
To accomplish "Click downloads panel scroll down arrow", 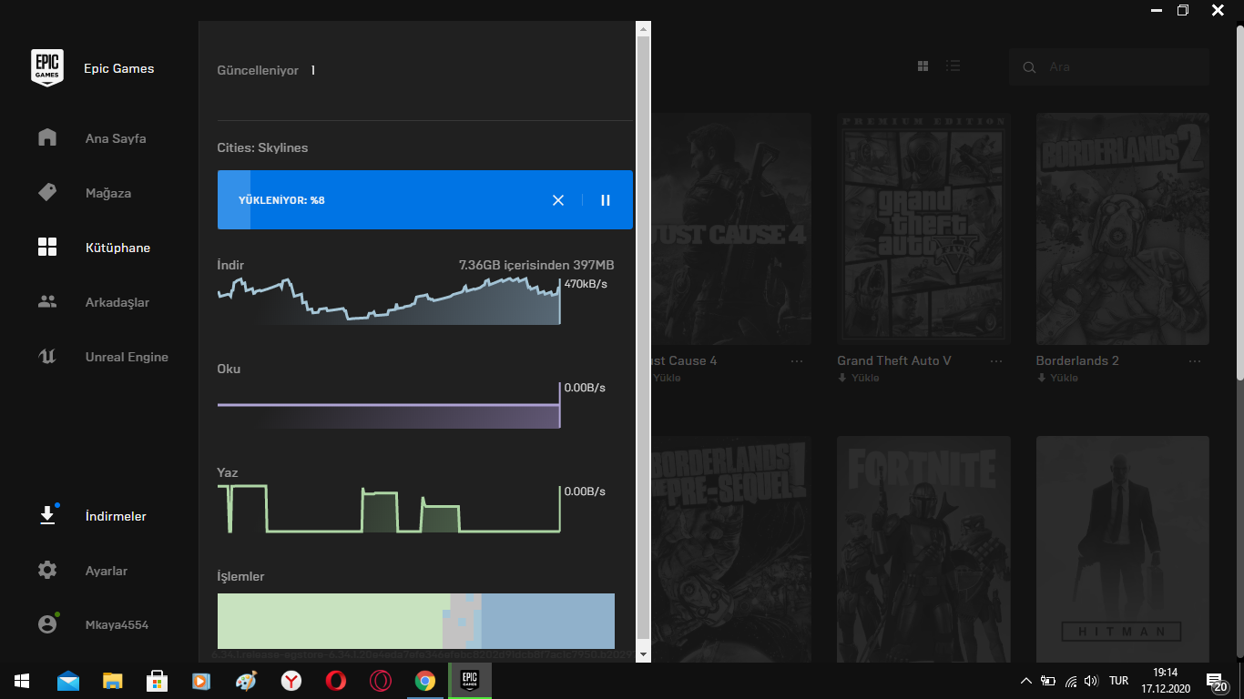I will [643, 654].
